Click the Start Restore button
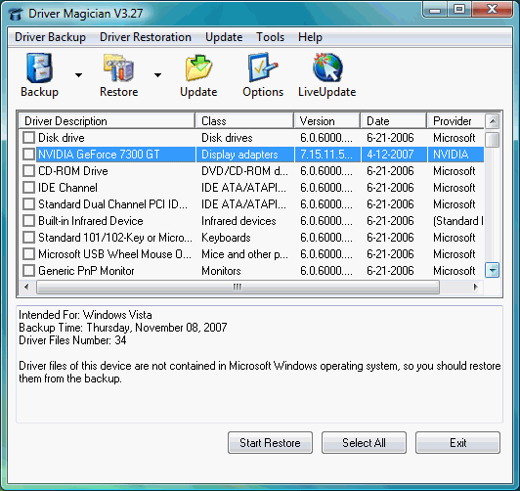This screenshot has height=491, width=520. point(270,442)
